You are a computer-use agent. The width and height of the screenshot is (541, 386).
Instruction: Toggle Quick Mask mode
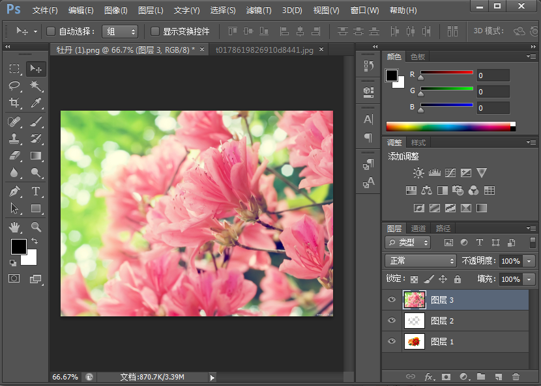(x=14, y=279)
